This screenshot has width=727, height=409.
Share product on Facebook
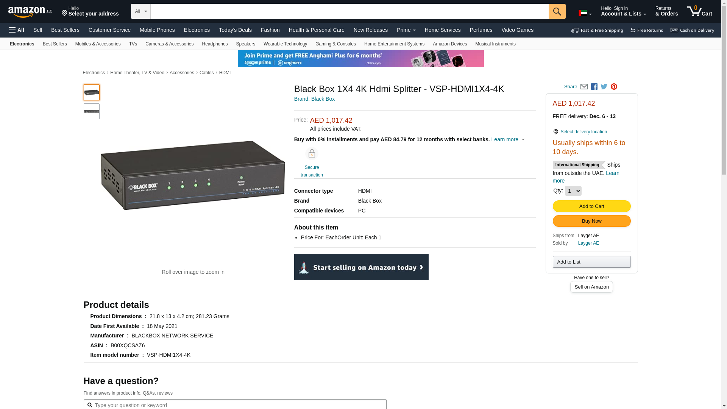pos(594,87)
